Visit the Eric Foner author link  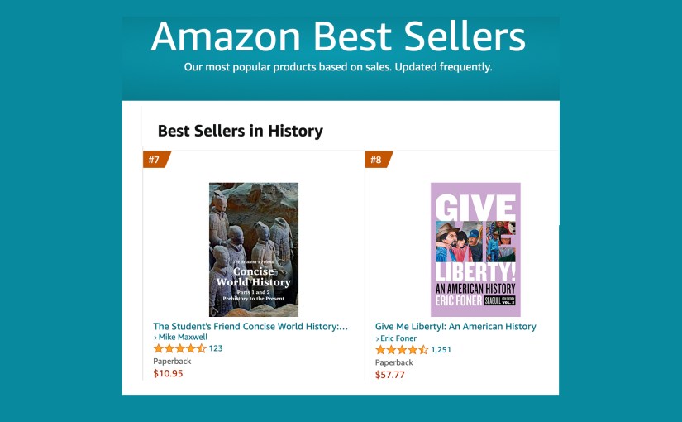coord(401,339)
